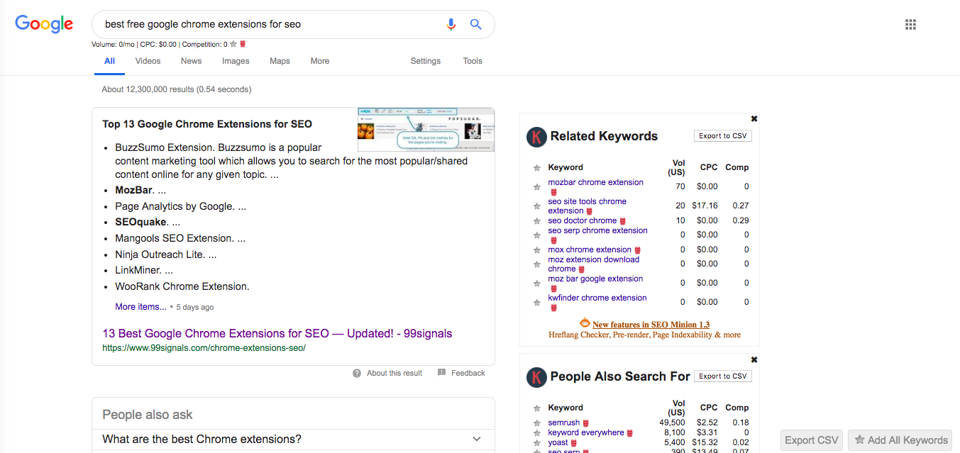960x453 pixels.
Task: Click the Feedback flag icon
Action: click(442, 373)
